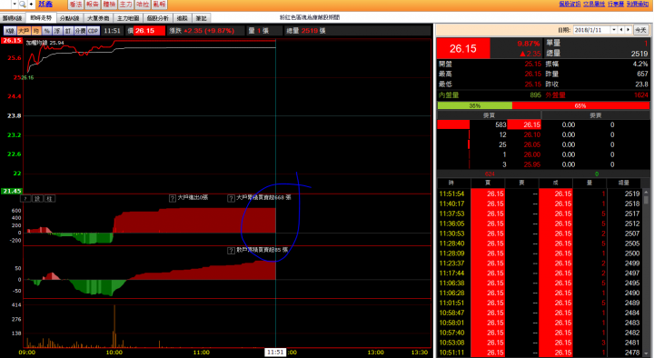Image resolution: width=654 pixels, height=358 pixels.
Task: Toggle the 訂 chart option
Action: pos(68,31)
